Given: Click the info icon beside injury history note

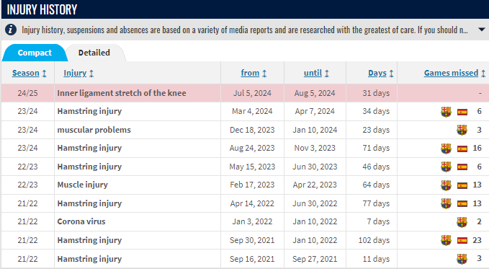Looking at the screenshot, I should (11, 30).
